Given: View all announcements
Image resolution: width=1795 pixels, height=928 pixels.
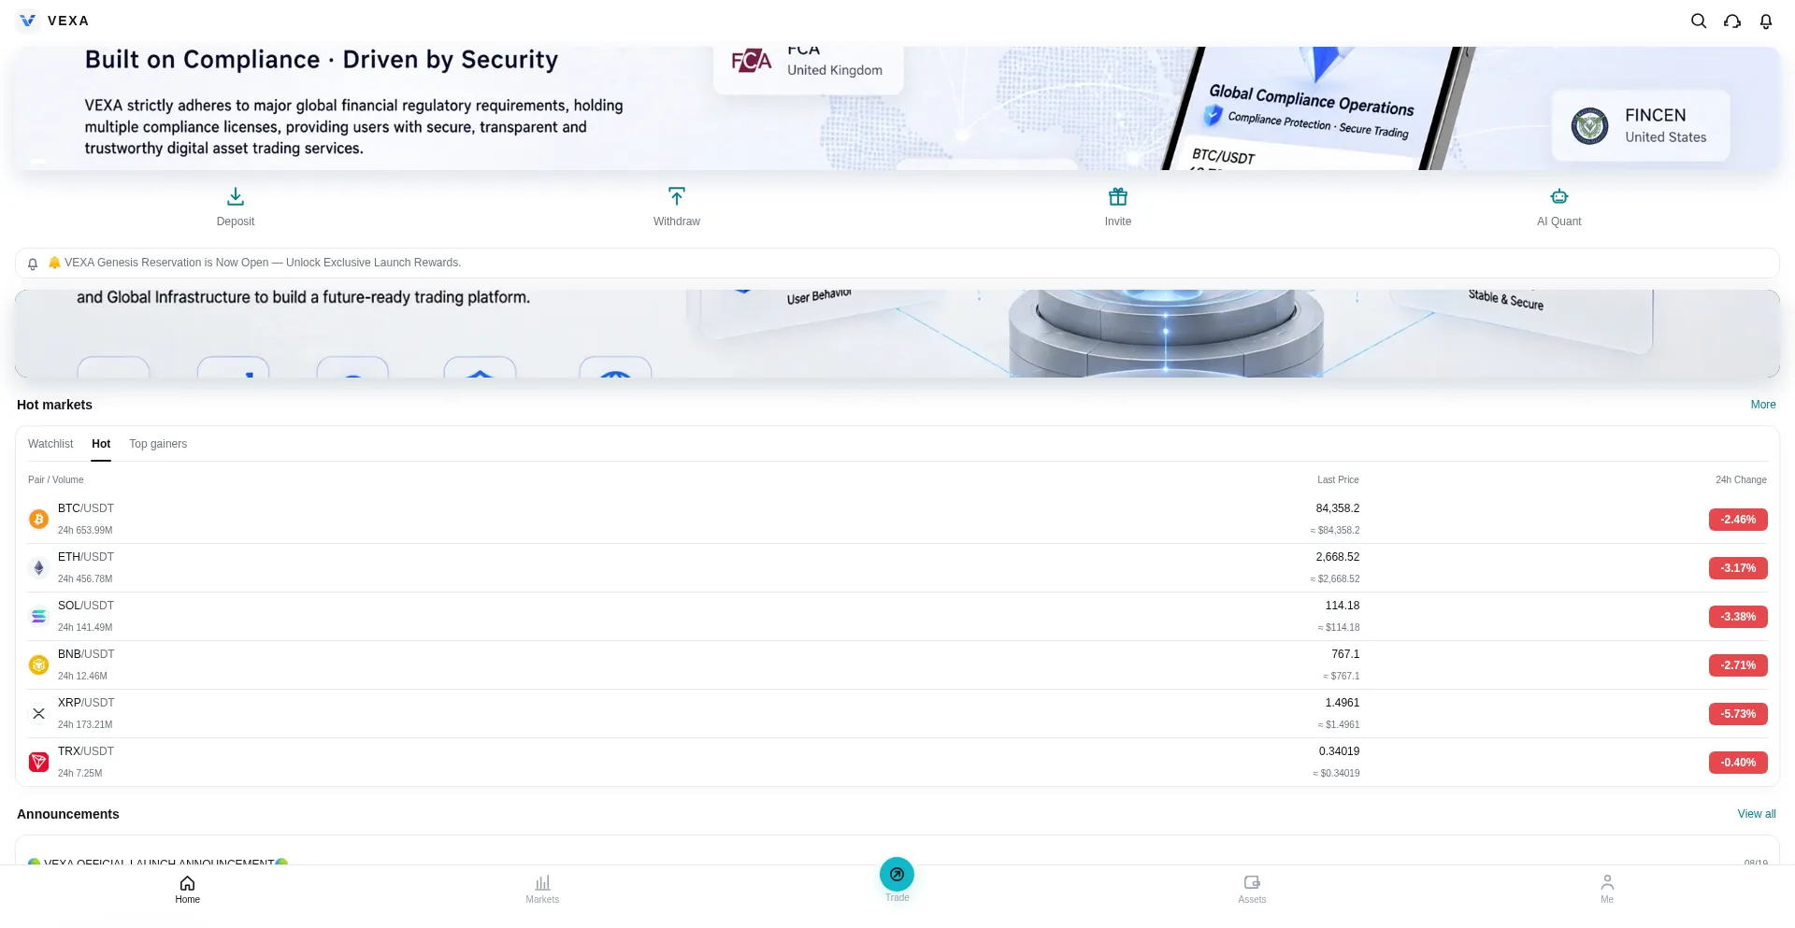Looking at the screenshot, I should tap(1757, 814).
